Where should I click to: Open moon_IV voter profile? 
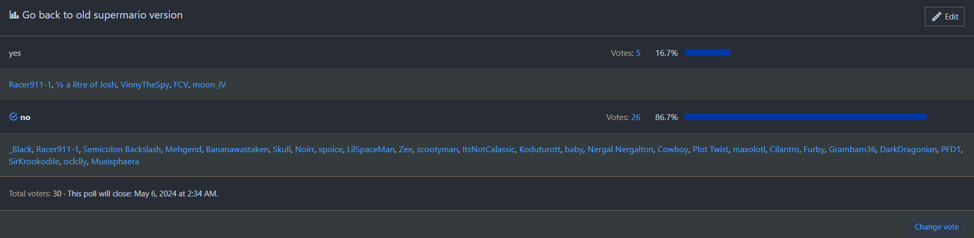point(209,85)
